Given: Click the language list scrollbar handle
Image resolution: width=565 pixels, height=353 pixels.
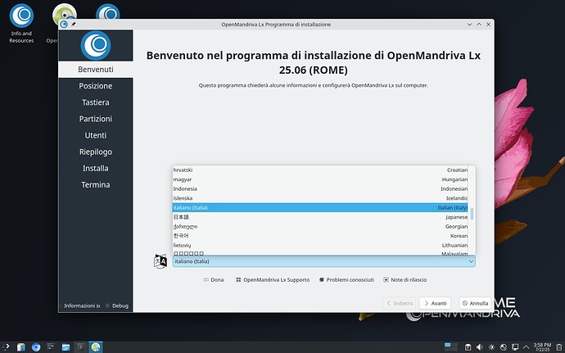Looking at the screenshot, I should 472,215.
